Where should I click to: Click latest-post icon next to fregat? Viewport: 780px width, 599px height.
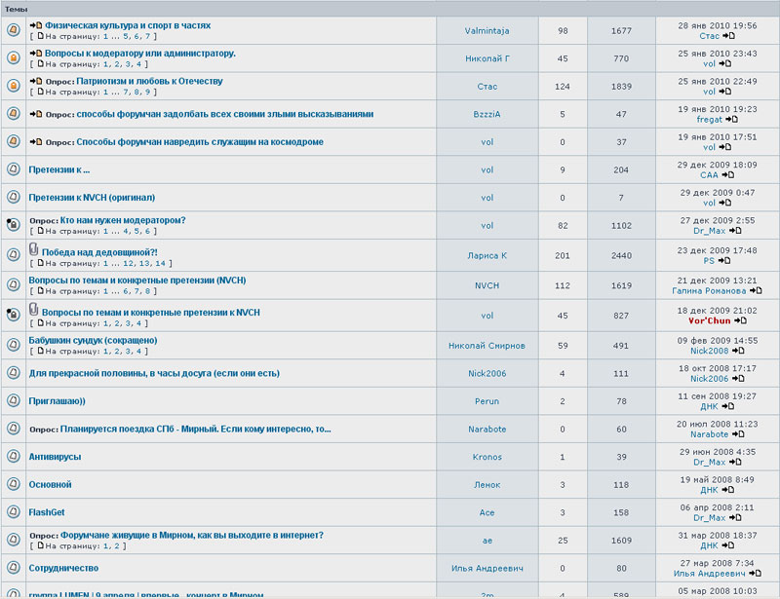point(729,120)
